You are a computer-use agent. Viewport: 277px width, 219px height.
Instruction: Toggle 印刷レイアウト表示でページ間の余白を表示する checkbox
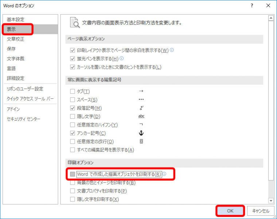coord(73,50)
